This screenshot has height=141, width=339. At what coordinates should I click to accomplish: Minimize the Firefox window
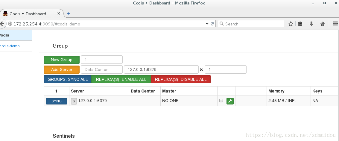click(x=313, y=4)
